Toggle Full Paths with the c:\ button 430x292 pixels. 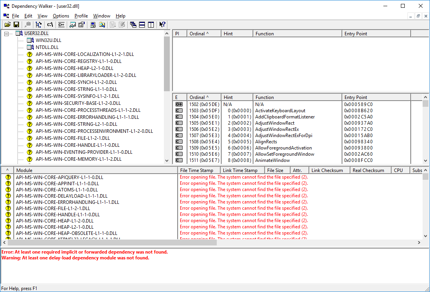(50, 25)
